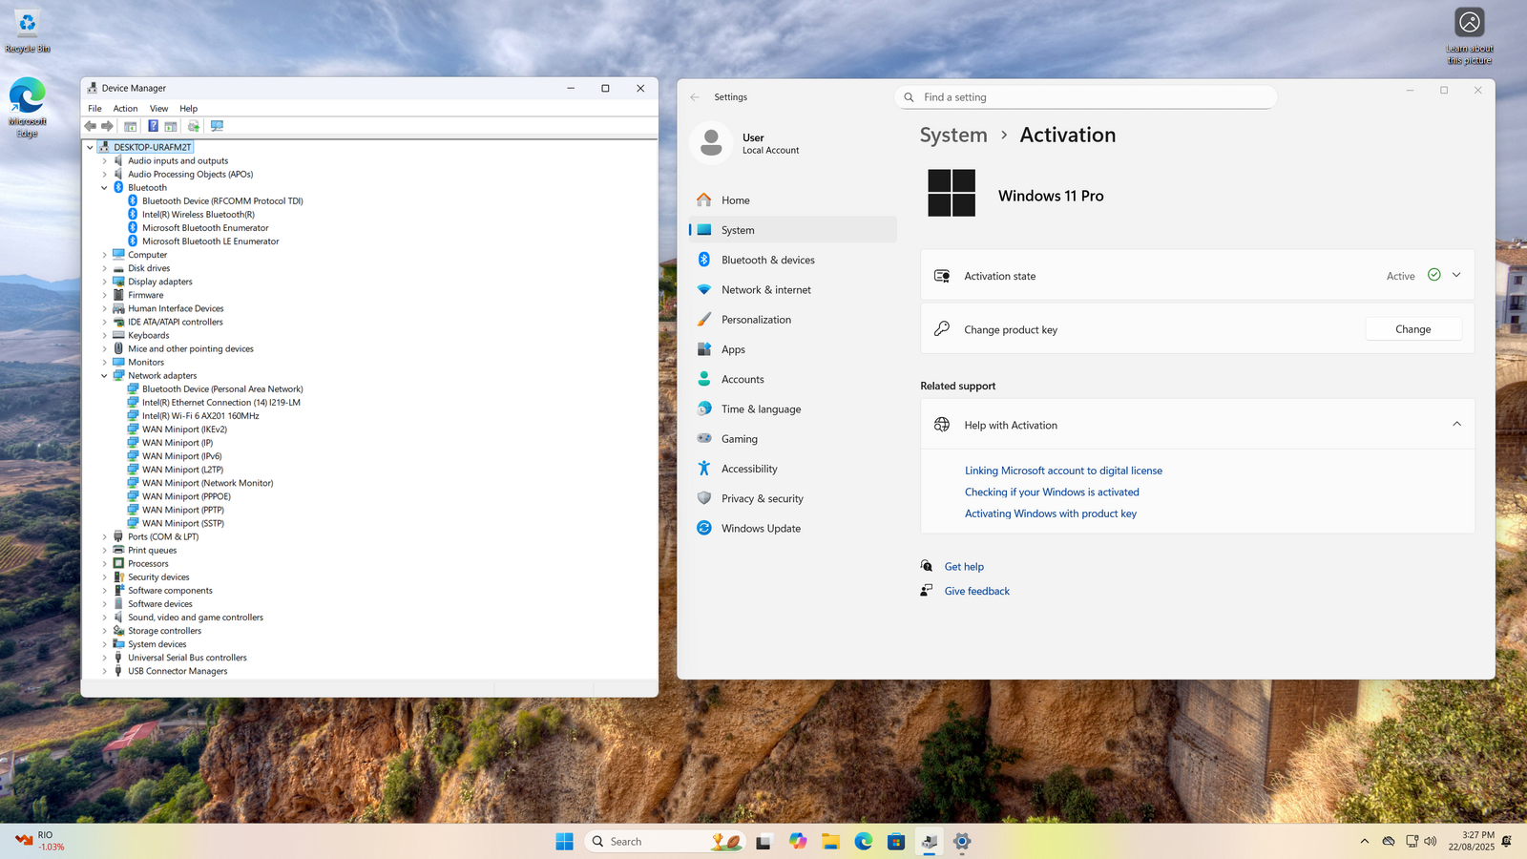Select Intel(R) Wireless Bluetooth(R) device
This screenshot has width=1527, height=859.
198,215
